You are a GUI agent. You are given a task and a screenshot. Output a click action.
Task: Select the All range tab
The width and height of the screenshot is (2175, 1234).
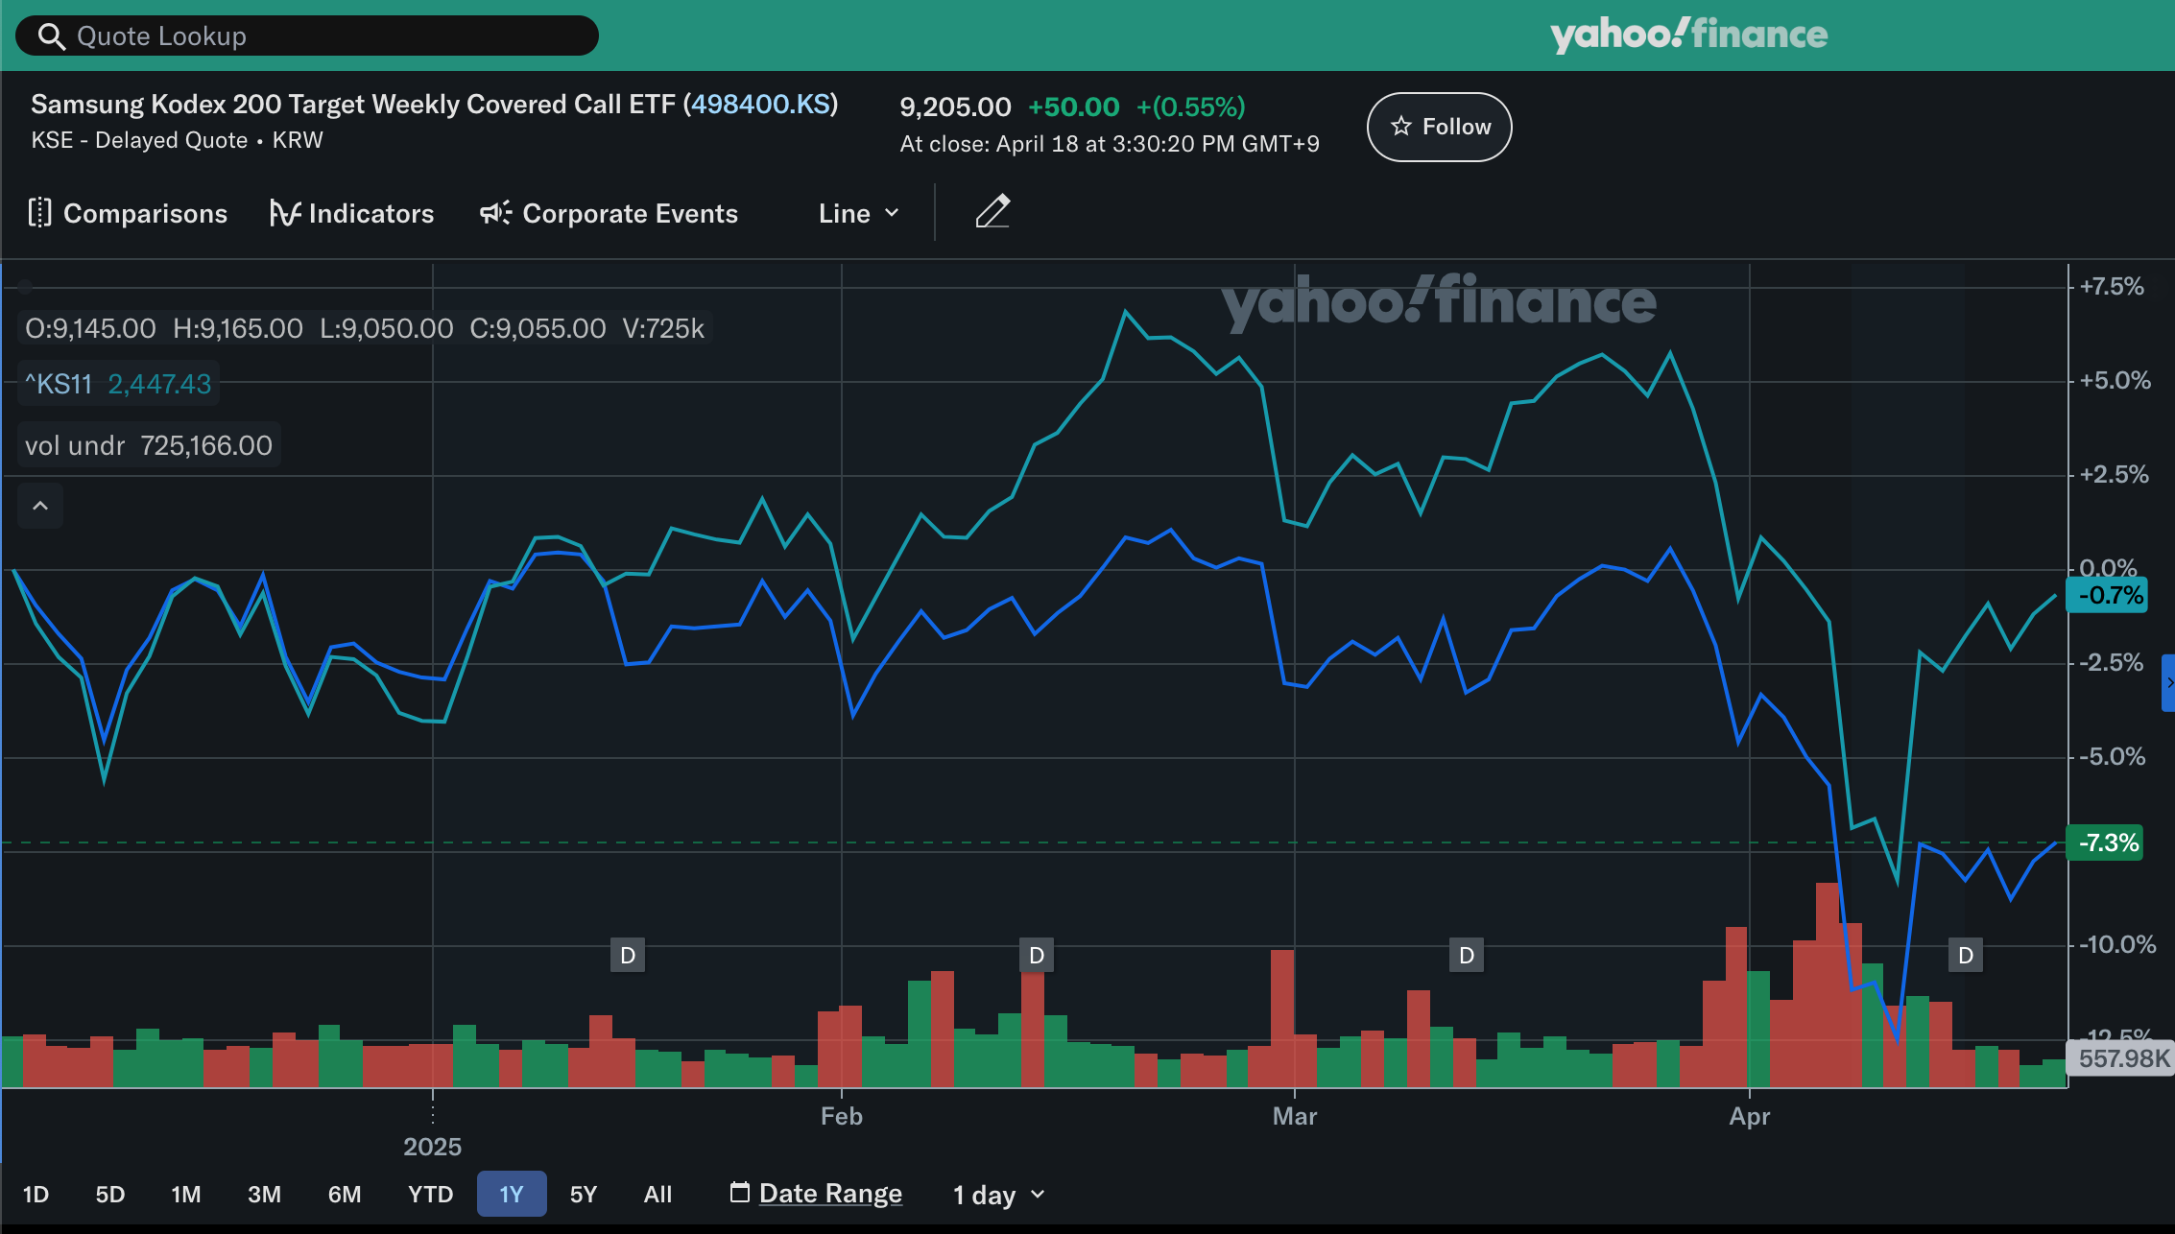657,1195
